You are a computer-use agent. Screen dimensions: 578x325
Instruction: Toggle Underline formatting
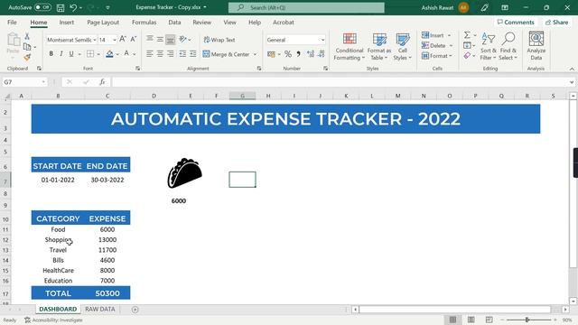click(71, 54)
